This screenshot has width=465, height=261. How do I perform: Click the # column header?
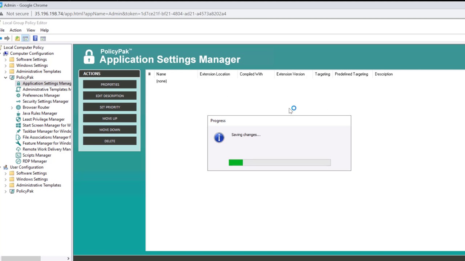(149, 74)
